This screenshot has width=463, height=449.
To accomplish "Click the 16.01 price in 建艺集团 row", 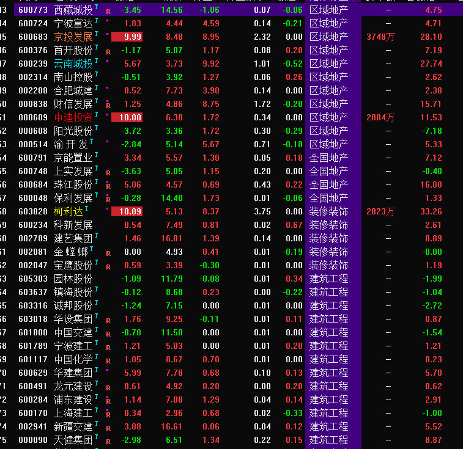I will coord(172,238).
